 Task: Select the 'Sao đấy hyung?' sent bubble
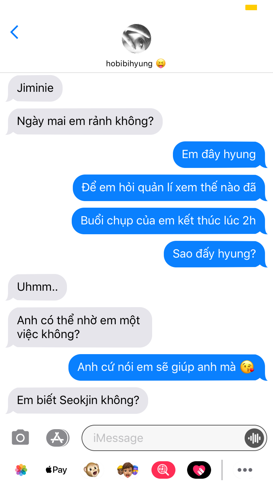215,254
